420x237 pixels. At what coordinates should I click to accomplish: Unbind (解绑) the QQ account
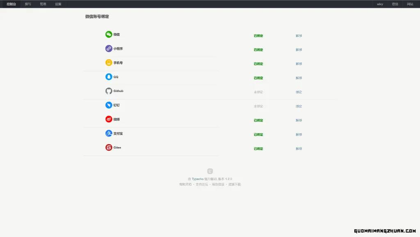click(x=299, y=78)
